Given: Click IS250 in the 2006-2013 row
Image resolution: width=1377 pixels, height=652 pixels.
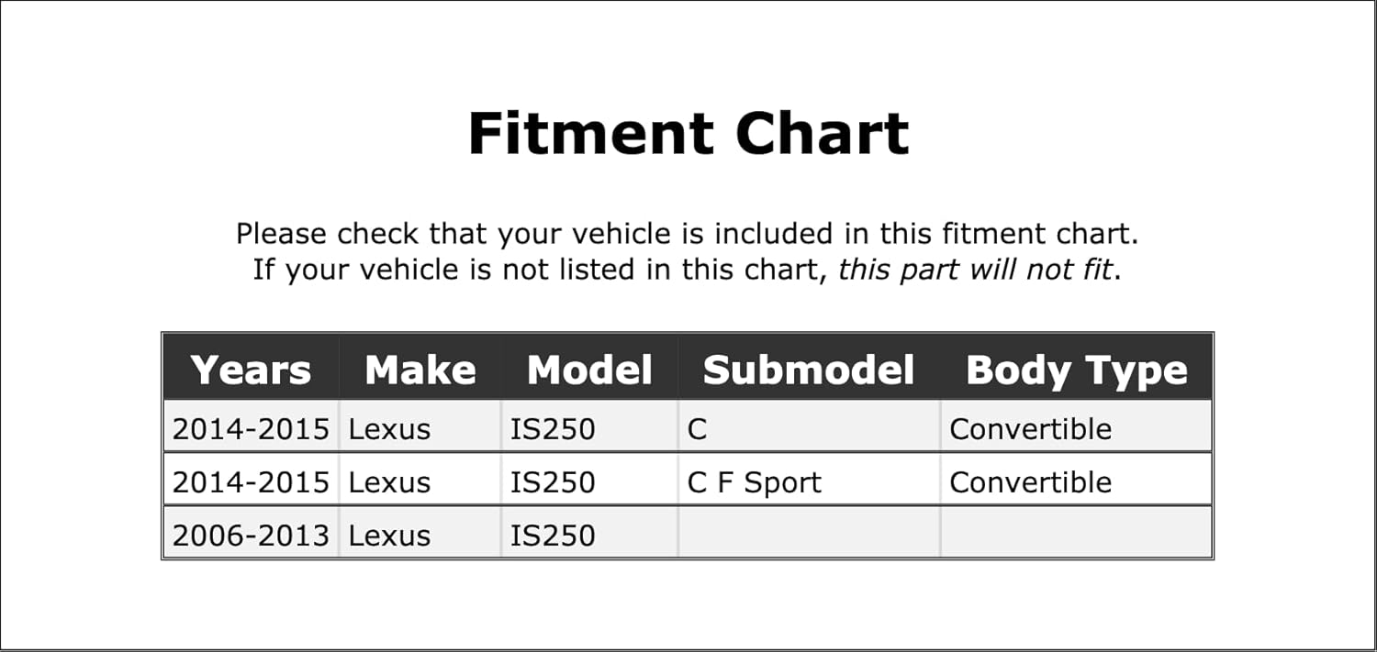Looking at the screenshot, I should 553,536.
